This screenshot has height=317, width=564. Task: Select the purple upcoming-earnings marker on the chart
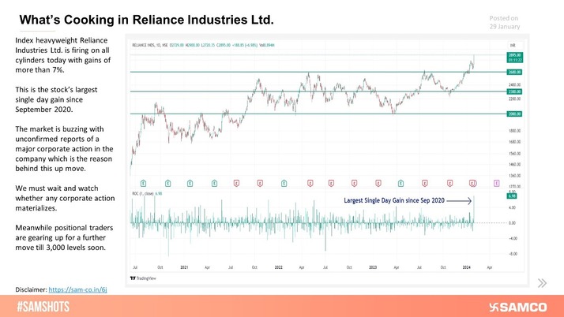496,184
